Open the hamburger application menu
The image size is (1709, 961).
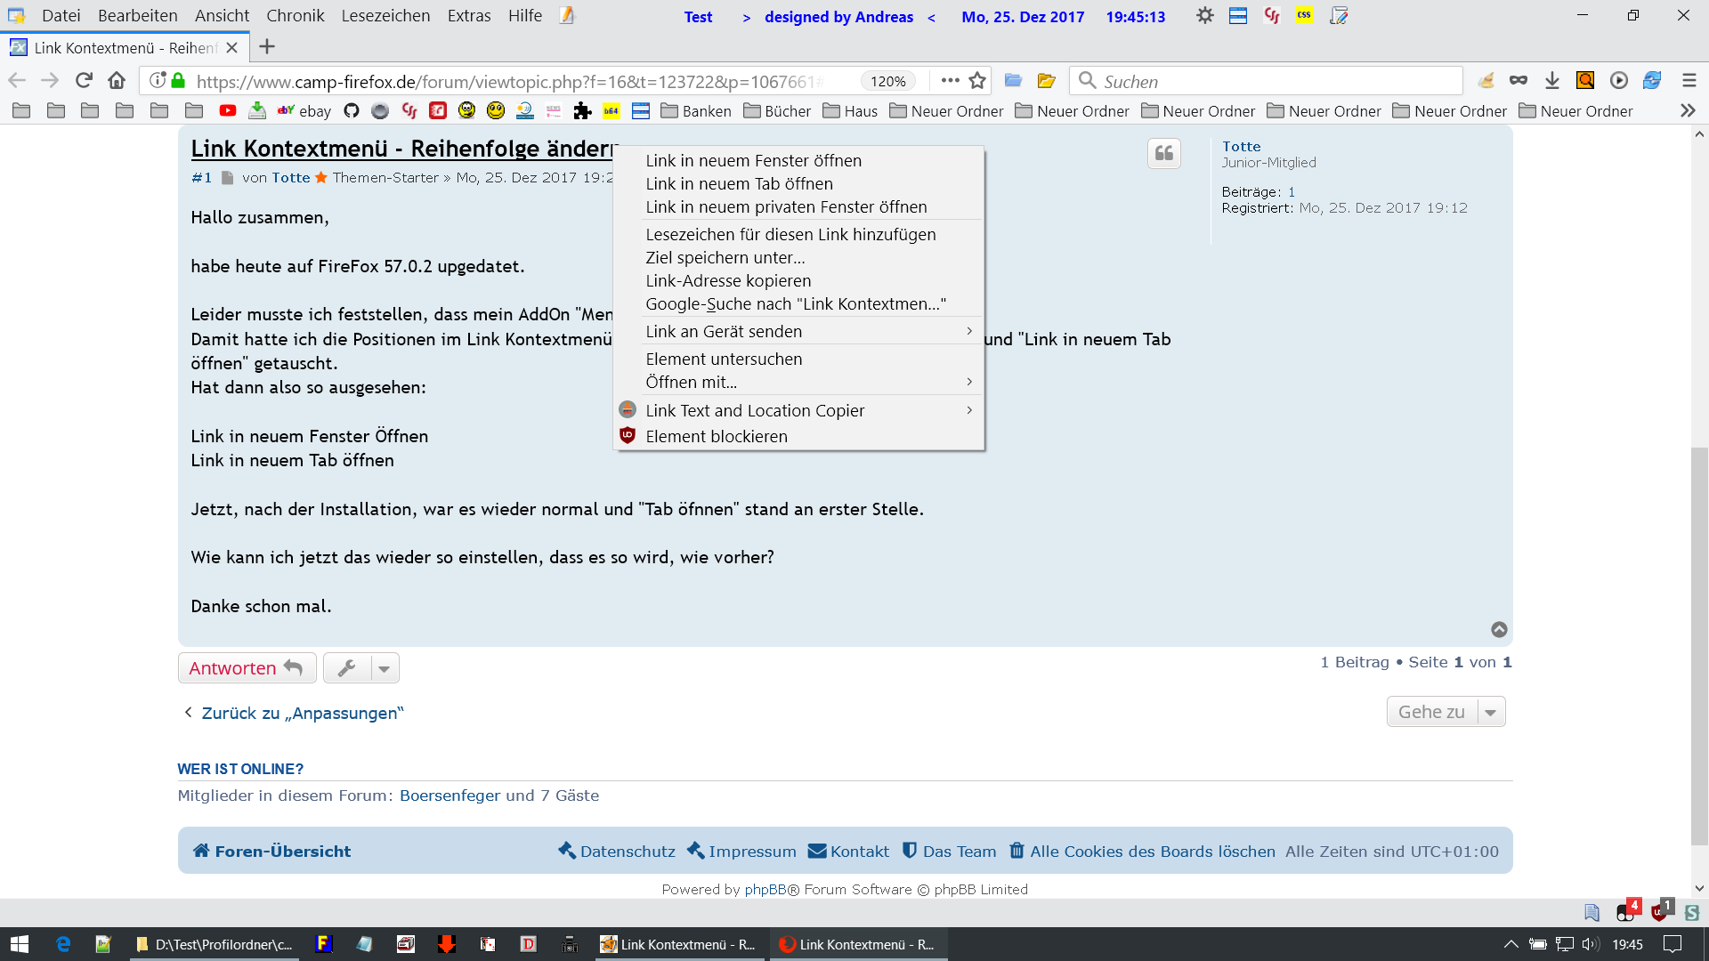(x=1689, y=81)
